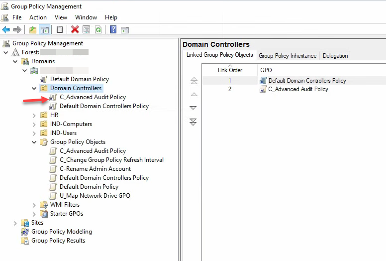
Task: Click link order cell 2
Action: pos(230,89)
